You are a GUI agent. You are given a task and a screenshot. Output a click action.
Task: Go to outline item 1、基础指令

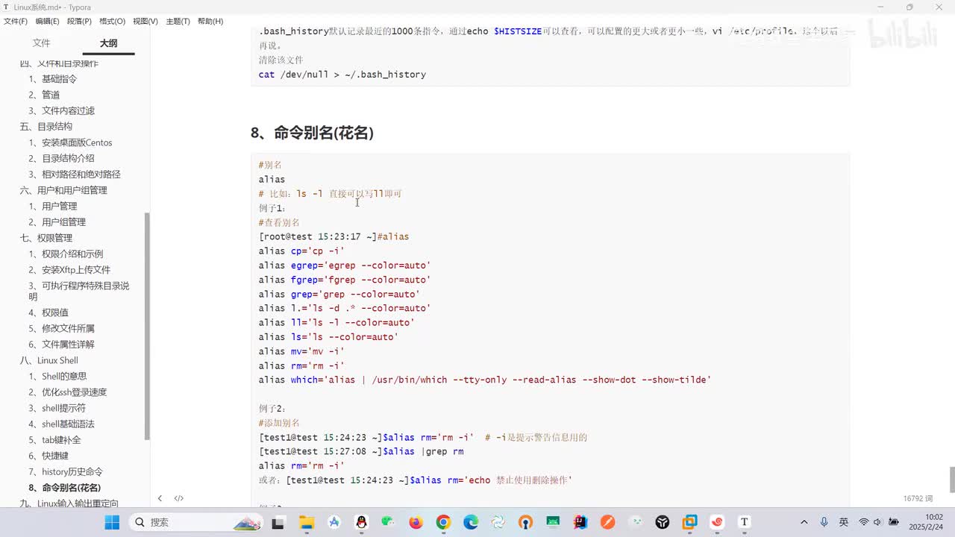53,79
